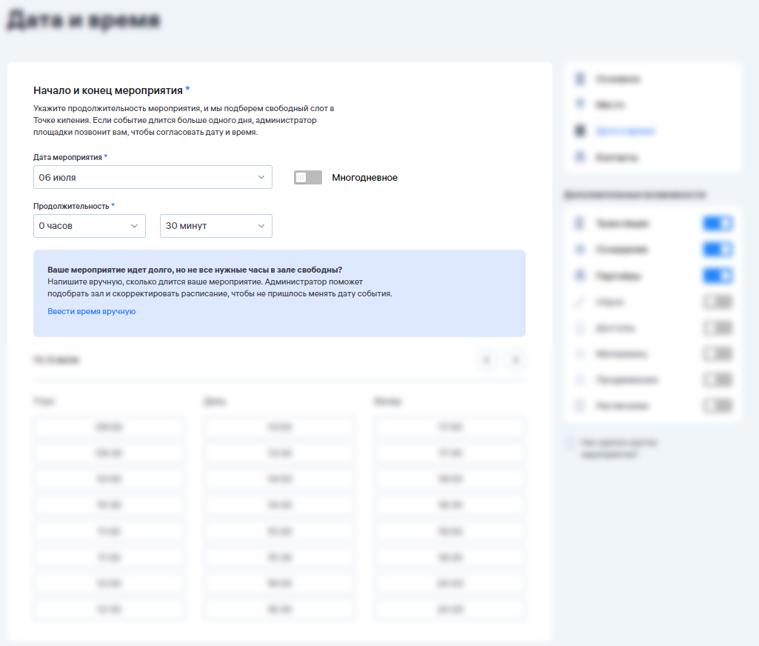
Task: Open the Основное section icon in sidebar
Action: pyautogui.click(x=581, y=79)
